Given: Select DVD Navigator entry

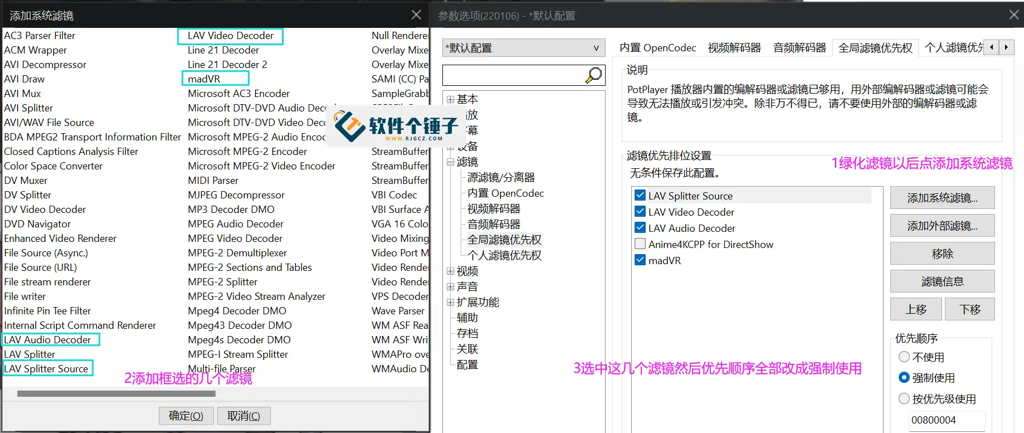Looking at the screenshot, I should (37, 224).
